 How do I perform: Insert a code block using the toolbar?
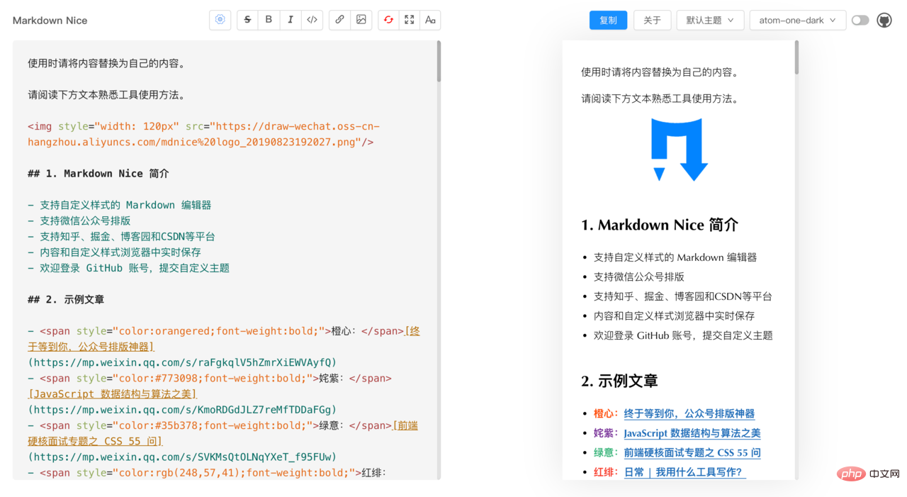312,20
